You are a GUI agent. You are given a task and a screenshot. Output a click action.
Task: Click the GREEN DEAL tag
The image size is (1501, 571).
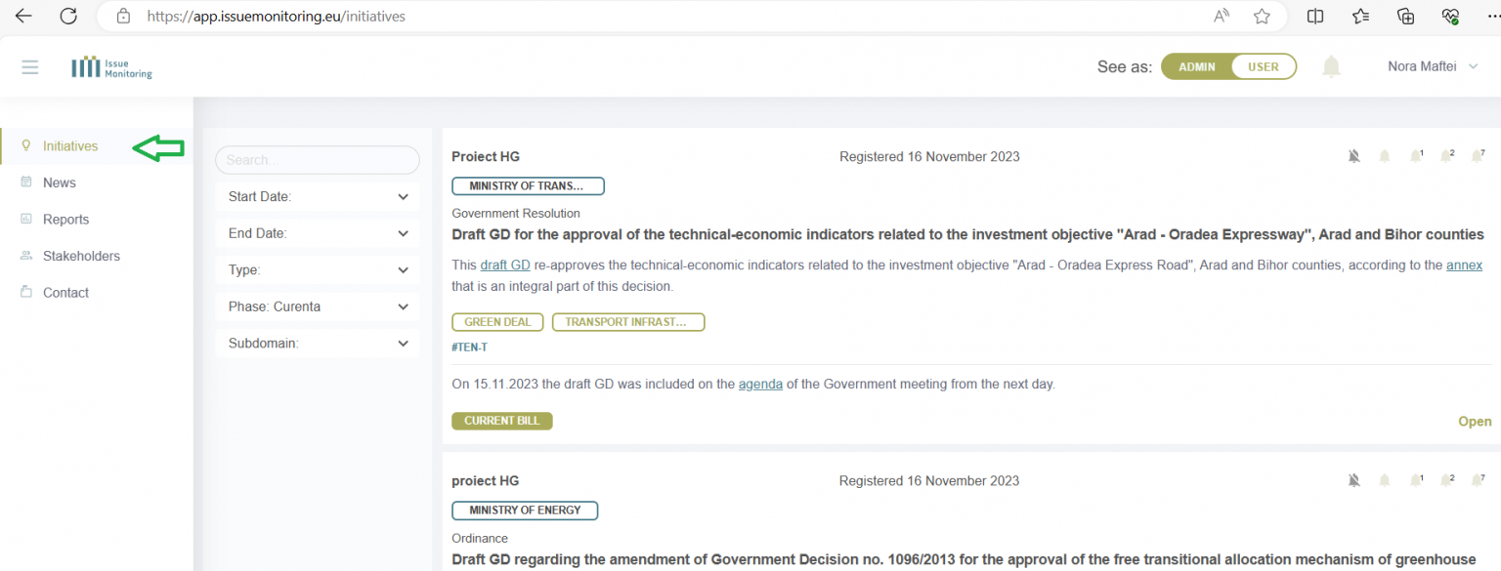(x=497, y=321)
